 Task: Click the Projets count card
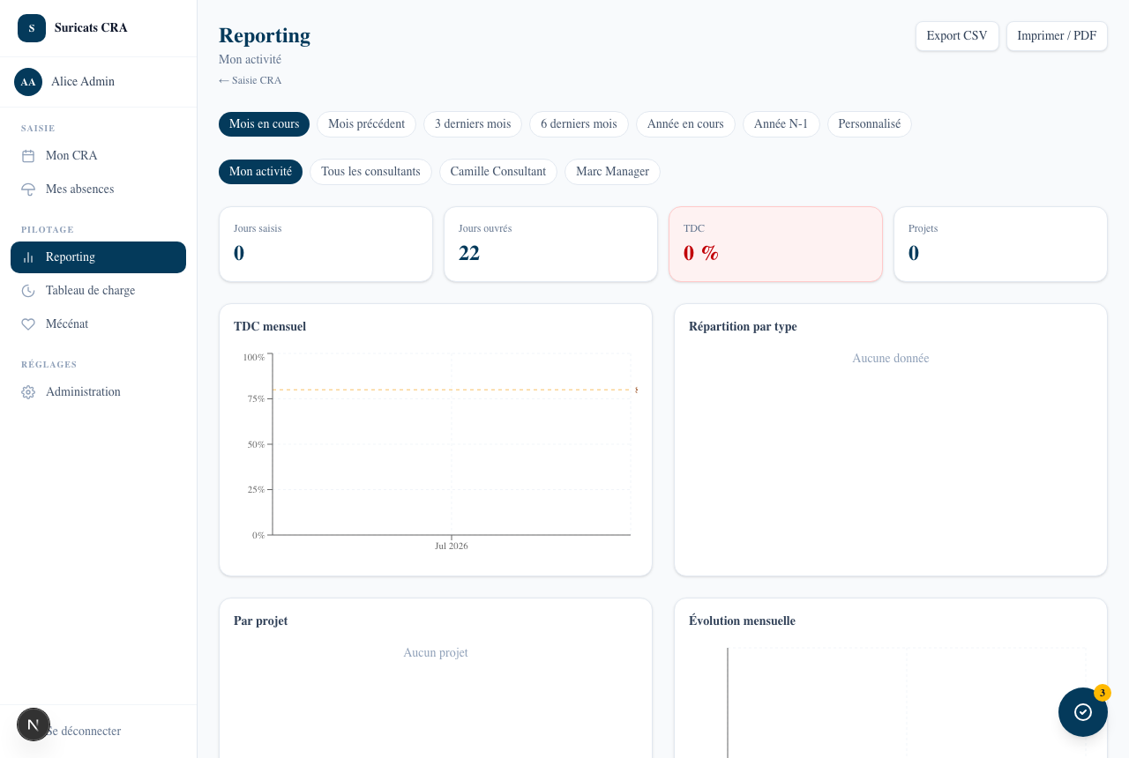tap(1000, 244)
